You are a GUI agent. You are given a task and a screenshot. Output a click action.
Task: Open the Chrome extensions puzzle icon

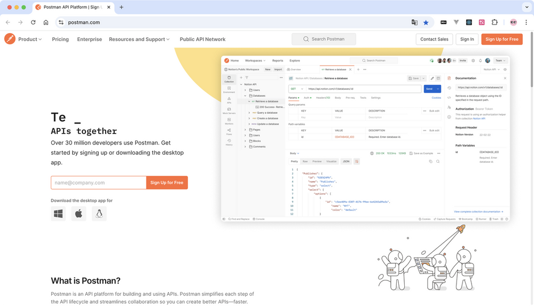coord(494,22)
